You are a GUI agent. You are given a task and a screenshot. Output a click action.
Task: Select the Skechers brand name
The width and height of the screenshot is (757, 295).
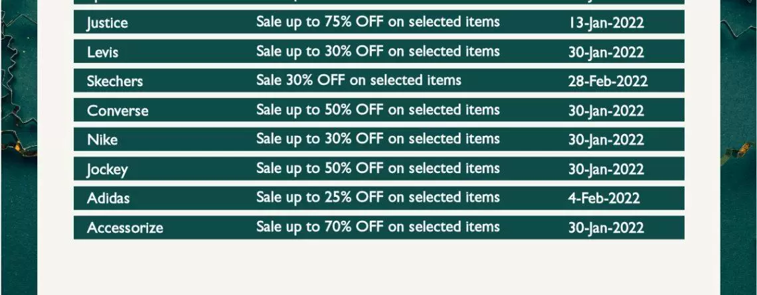tap(115, 81)
